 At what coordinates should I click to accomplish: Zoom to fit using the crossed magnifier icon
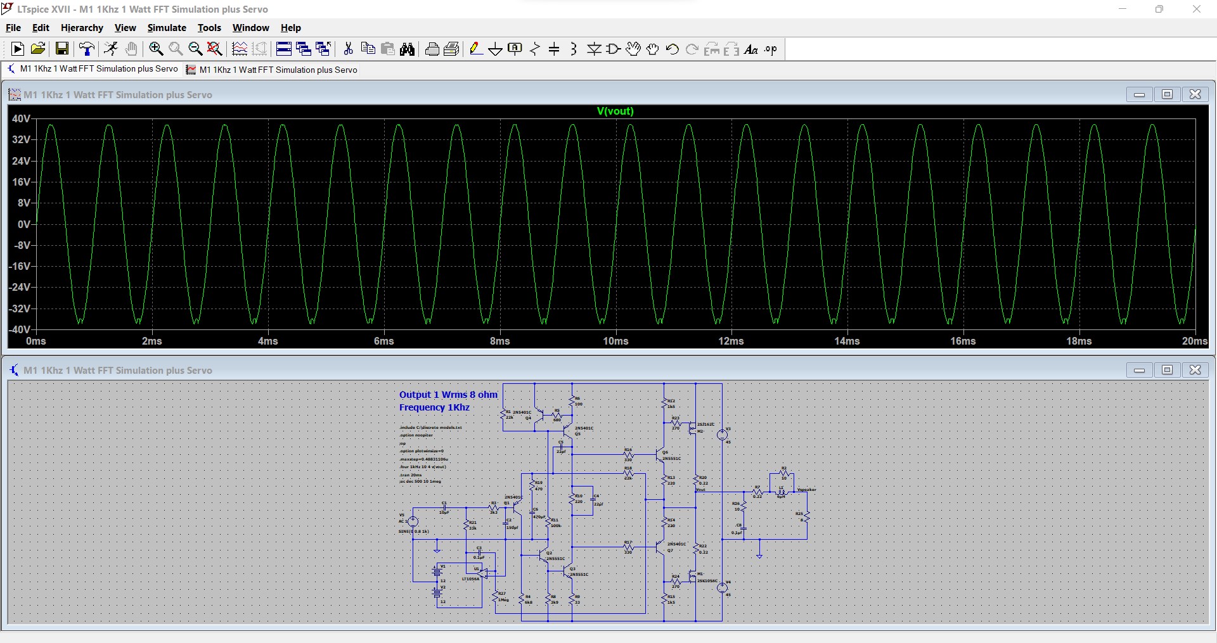point(215,49)
